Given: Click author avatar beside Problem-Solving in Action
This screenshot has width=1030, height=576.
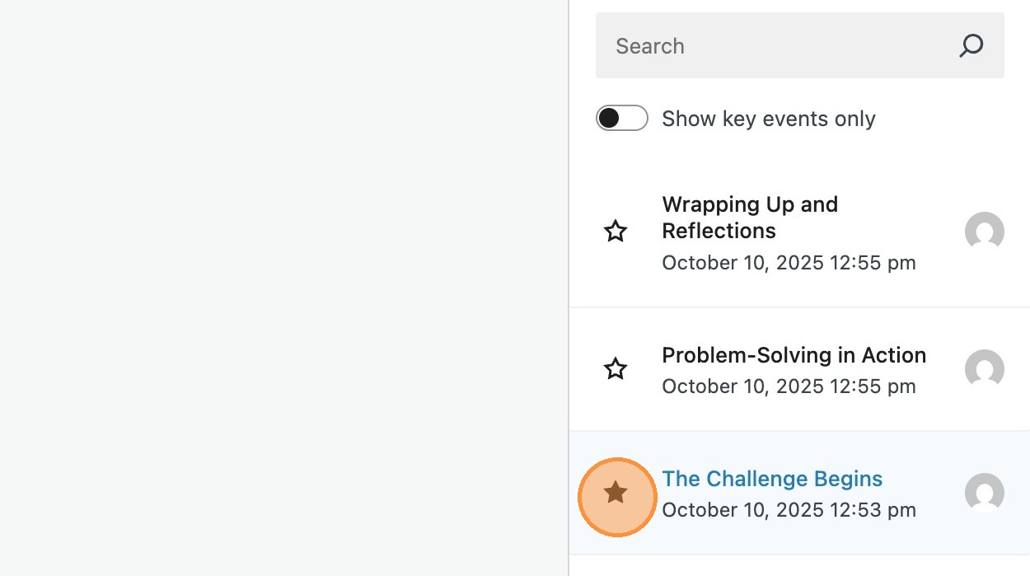Looking at the screenshot, I should coord(984,369).
